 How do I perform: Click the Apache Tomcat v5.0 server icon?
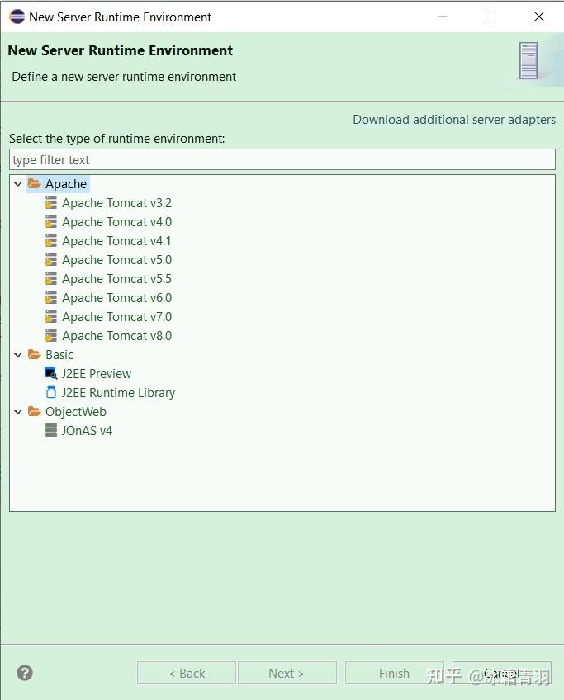(51, 259)
